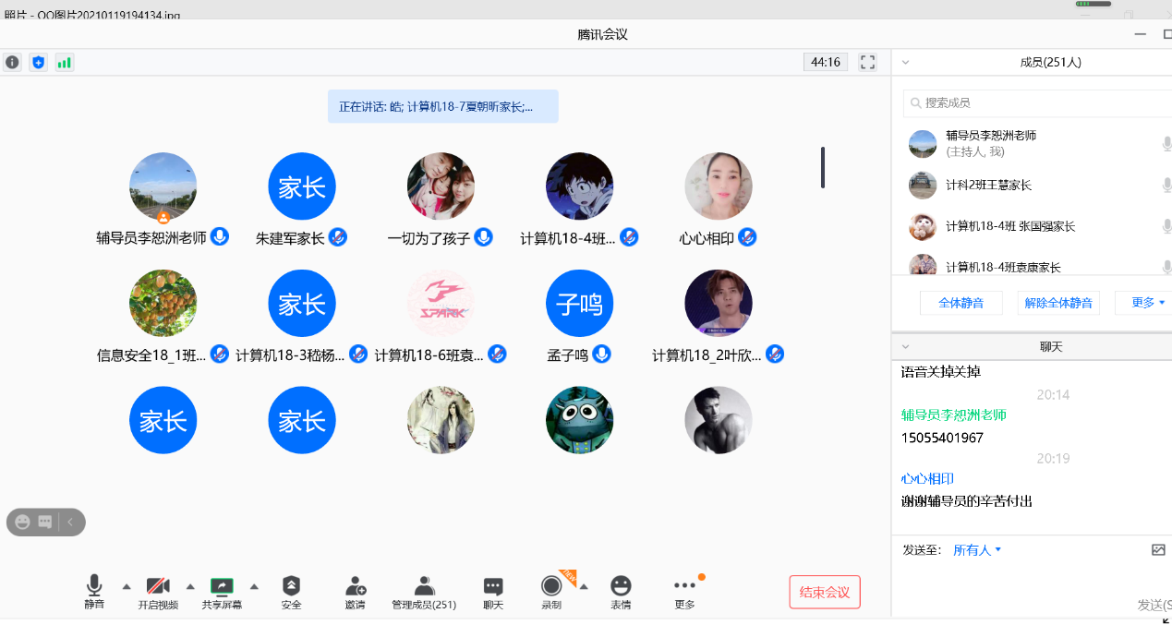1172x637 pixels.
Task: Open the Emoji (表情) toolbar icon
Action: pyautogui.click(x=621, y=587)
